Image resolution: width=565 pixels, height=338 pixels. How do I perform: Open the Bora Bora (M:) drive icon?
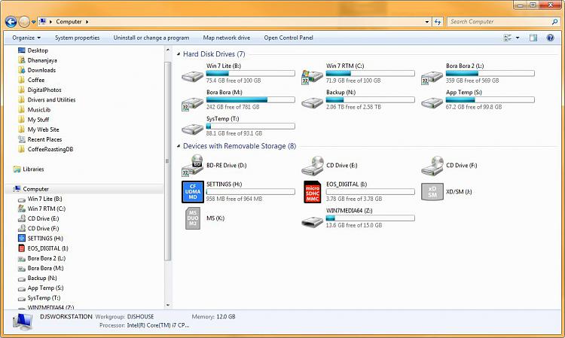(192, 103)
